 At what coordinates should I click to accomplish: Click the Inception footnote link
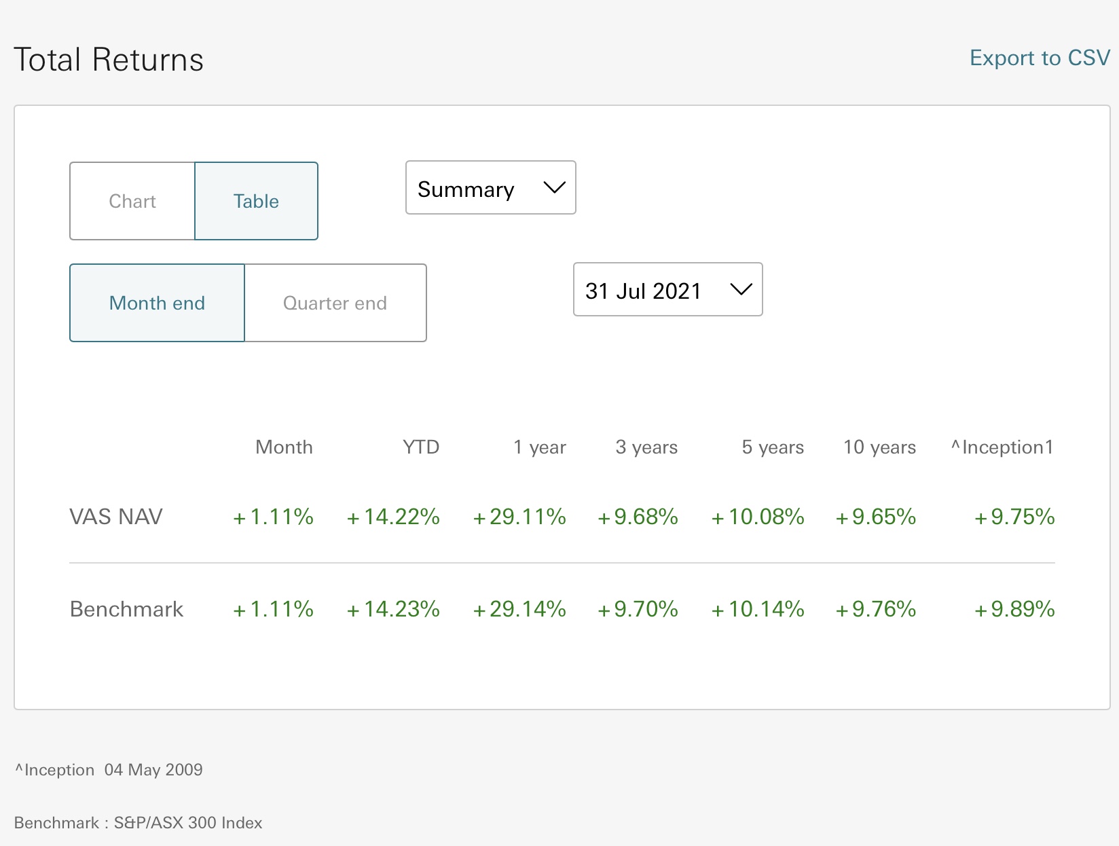click(109, 769)
